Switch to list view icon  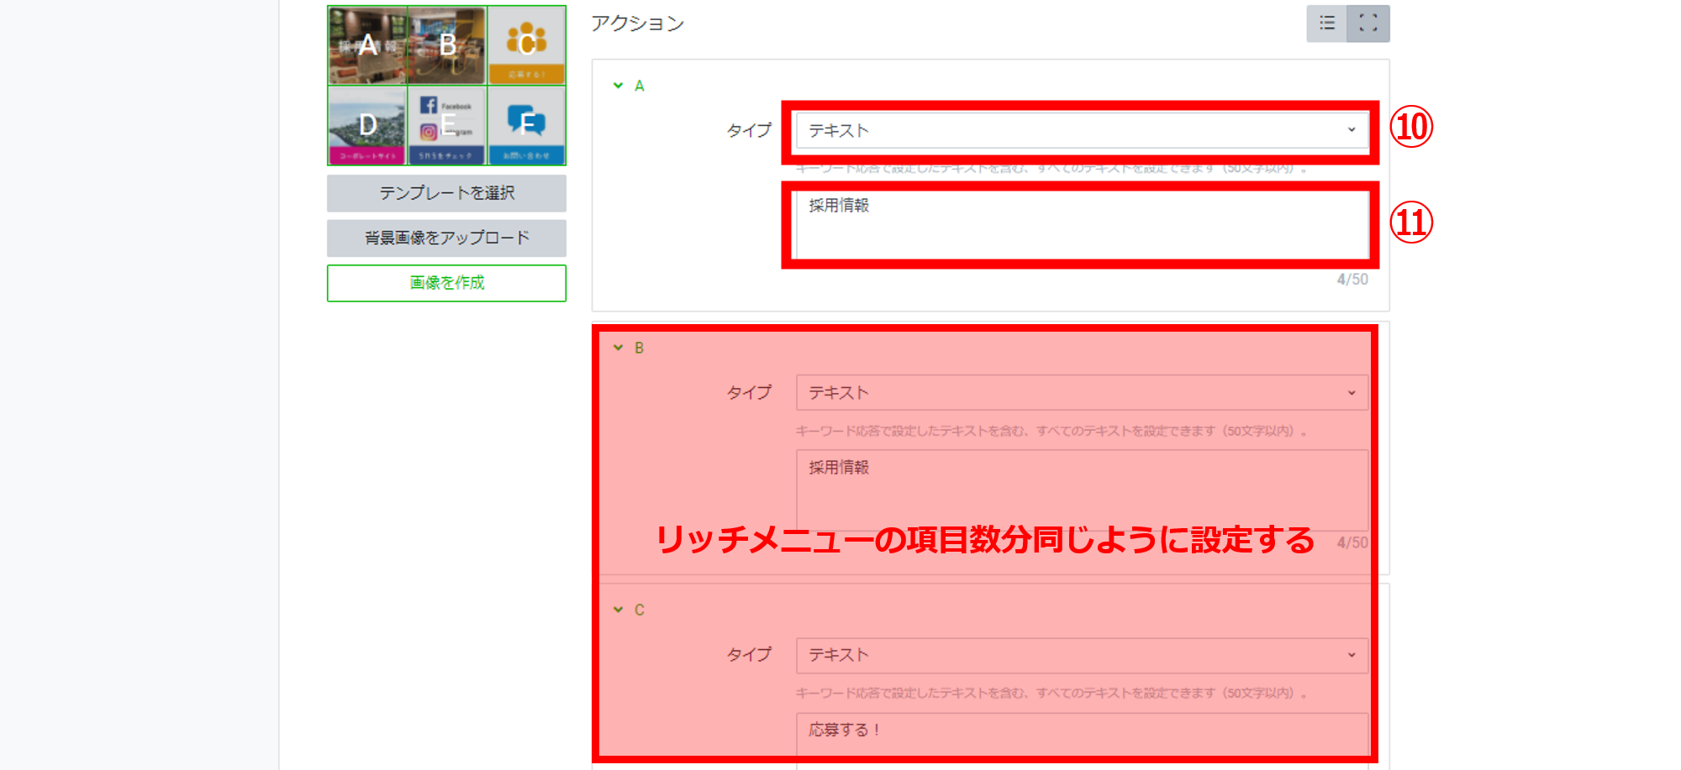[x=1326, y=24]
